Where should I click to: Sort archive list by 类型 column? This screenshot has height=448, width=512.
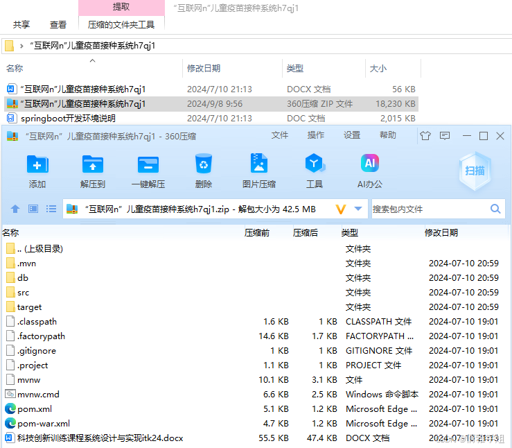click(350, 232)
